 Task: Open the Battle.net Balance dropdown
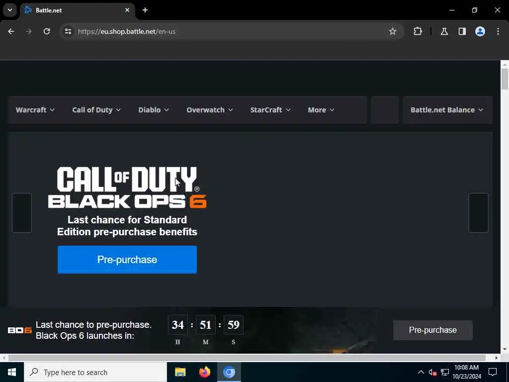pos(447,110)
